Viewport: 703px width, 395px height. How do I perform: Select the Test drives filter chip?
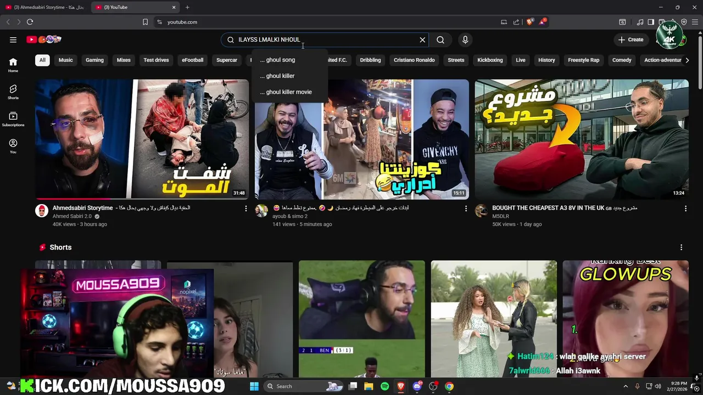coord(156,60)
